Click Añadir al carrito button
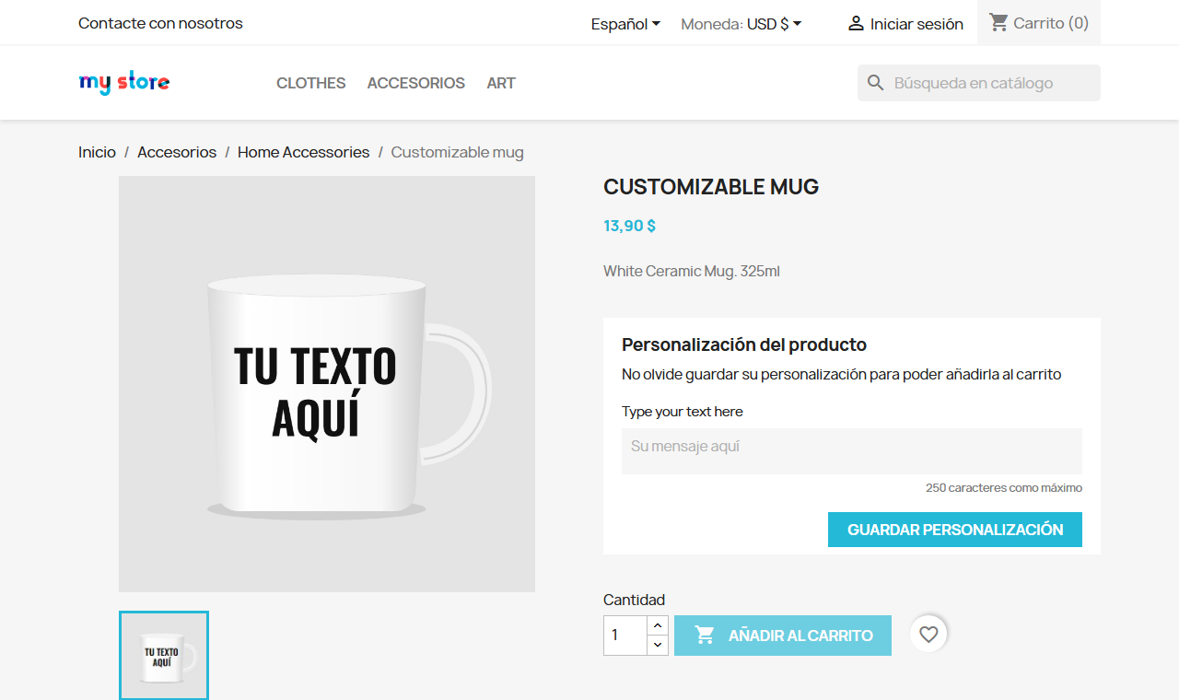The image size is (1179, 700). tap(783, 636)
